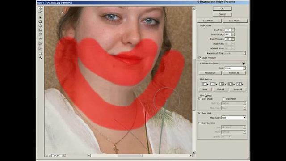This screenshot has width=286, height=161.
Task: Select the Bloat tool
Action: click(x=40, y=26)
